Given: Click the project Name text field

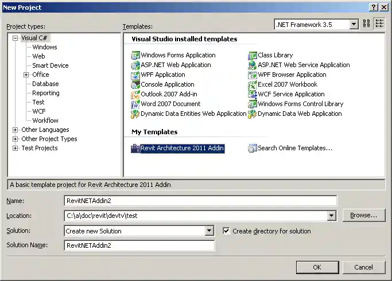Looking at the screenshot, I should tap(200, 200).
